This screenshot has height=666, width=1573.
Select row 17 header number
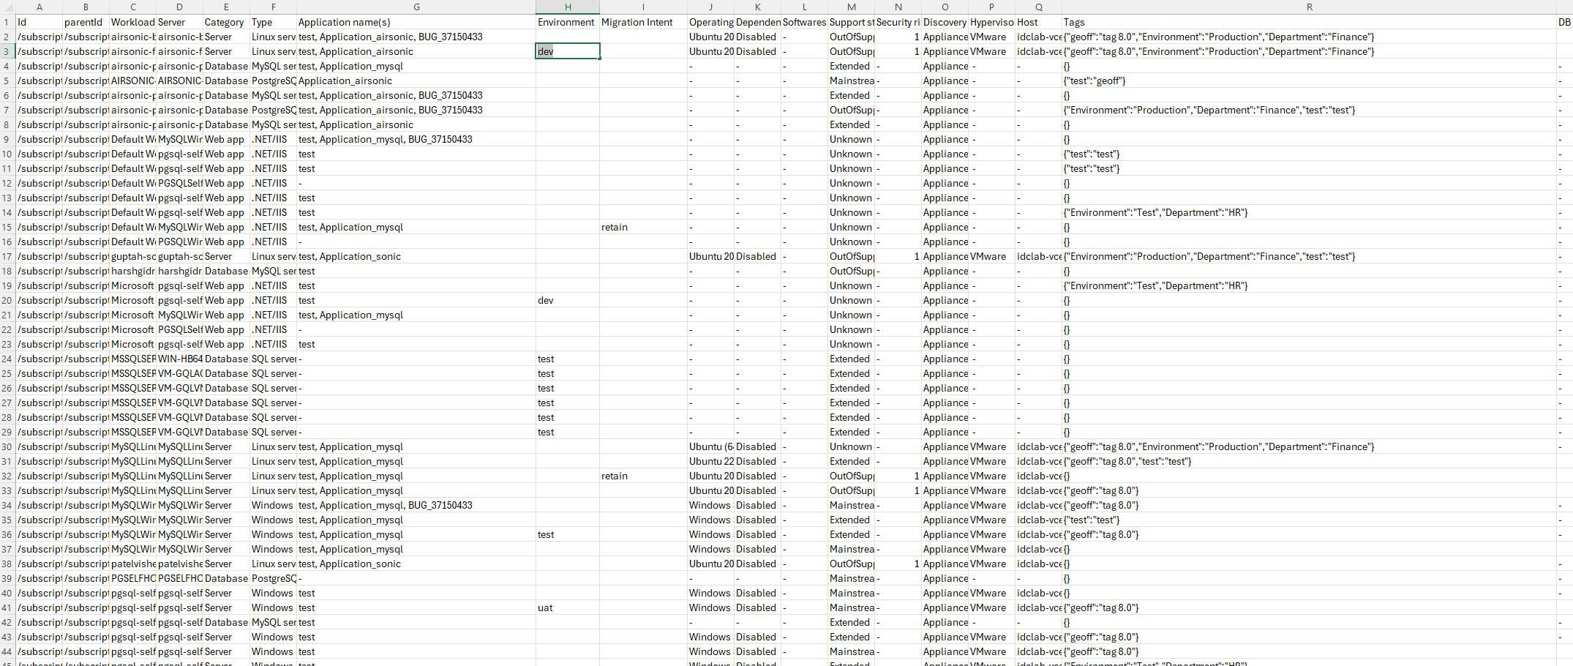7,256
